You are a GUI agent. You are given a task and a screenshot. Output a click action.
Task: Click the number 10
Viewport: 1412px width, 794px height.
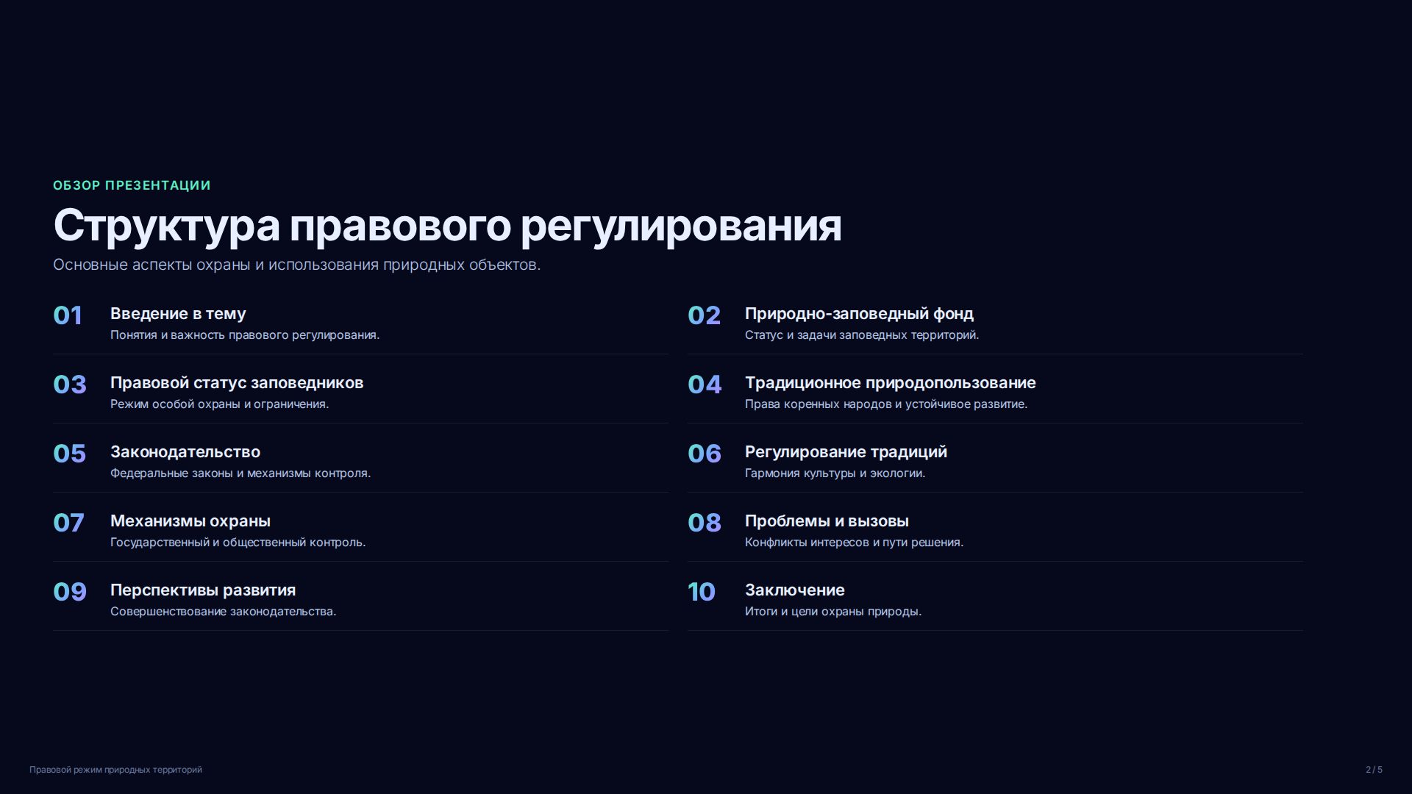(702, 592)
